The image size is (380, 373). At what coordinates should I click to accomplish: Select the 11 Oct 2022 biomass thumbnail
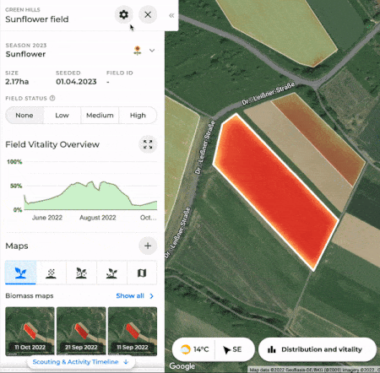click(x=30, y=332)
